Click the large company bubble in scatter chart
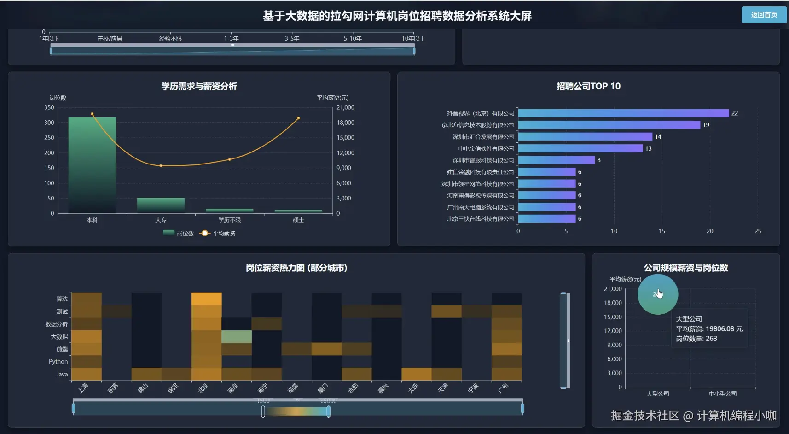Image resolution: width=789 pixels, height=434 pixels. [657, 293]
